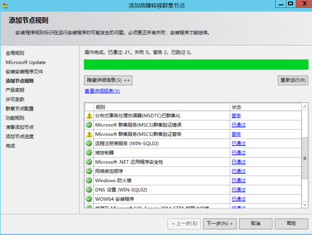Select 许可条款 step in sidebar
312x235 pixels.
[15, 99]
